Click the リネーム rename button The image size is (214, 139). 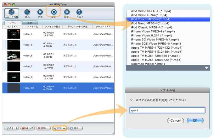[x=59, y=128]
